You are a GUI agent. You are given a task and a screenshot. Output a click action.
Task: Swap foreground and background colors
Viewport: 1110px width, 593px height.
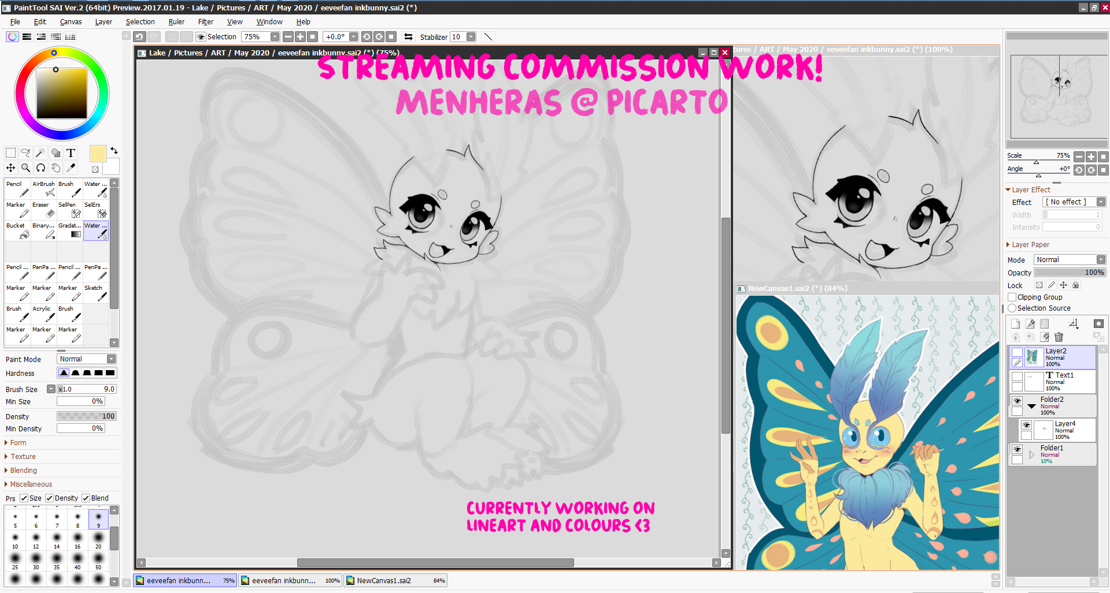pos(114,151)
